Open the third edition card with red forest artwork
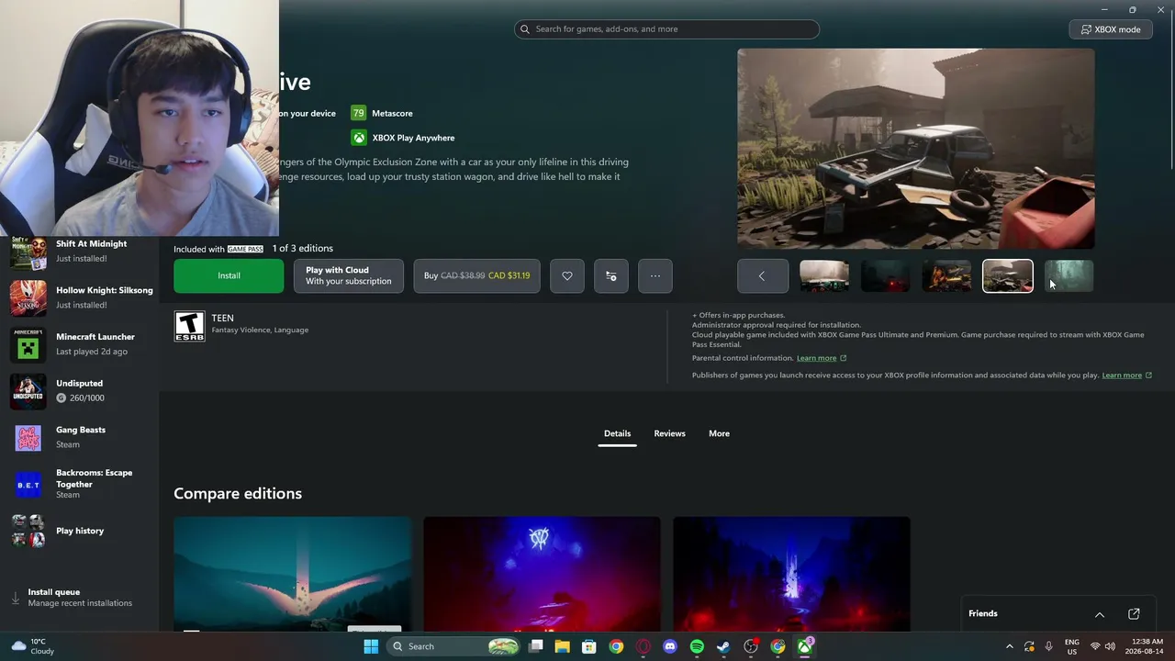This screenshot has height=661, width=1175. 791,575
